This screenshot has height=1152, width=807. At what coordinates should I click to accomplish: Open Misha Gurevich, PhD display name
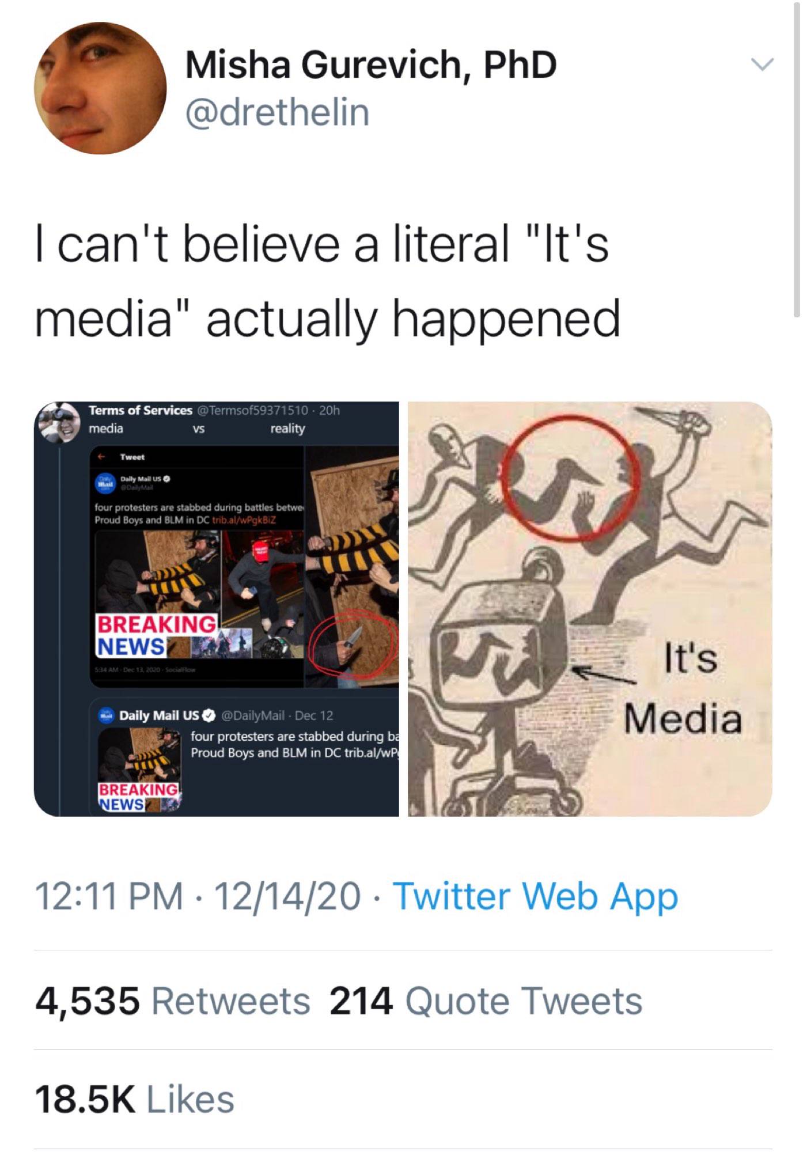(x=371, y=64)
